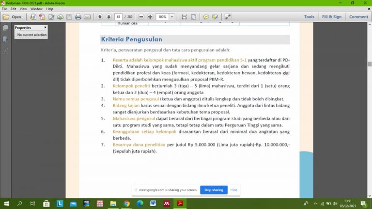Click the zoom out minus button
The width and height of the screenshot is (372, 209).
coord(141,17)
